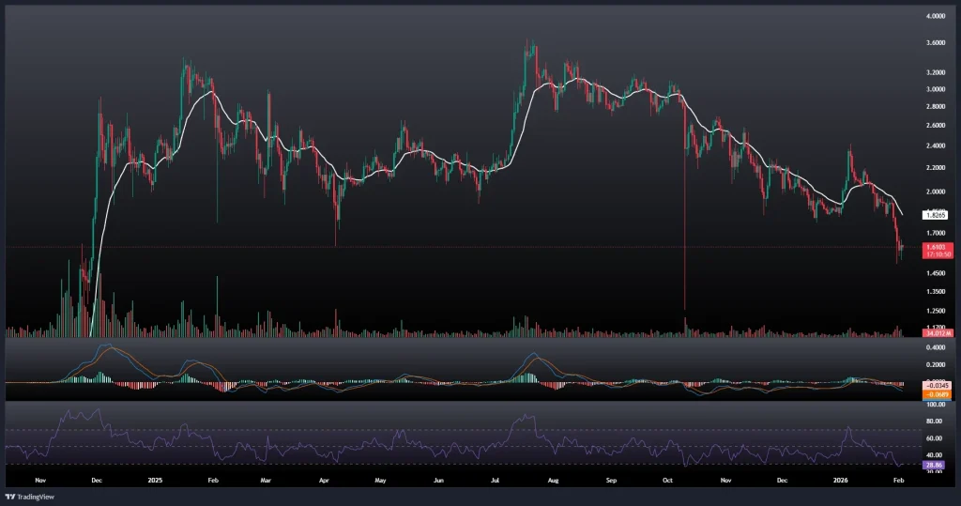
Task: Jump to 2025 on the time axis
Action: [x=156, y=478]
